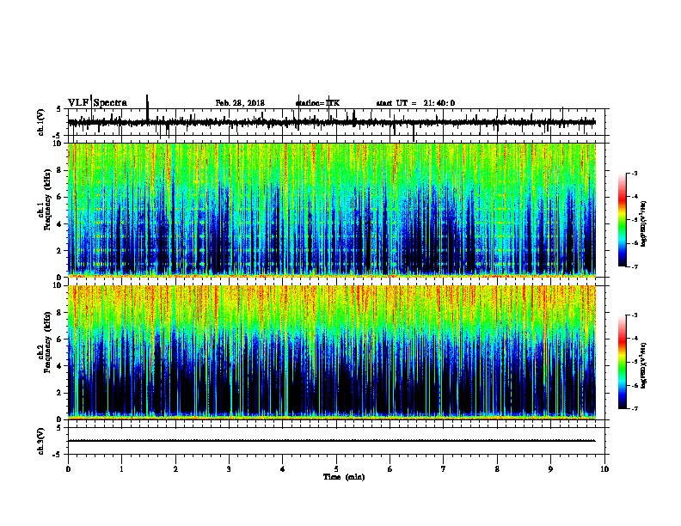Click the "start UT = 21:40: 0" text
681x526 pixels.
click(415, 103)
